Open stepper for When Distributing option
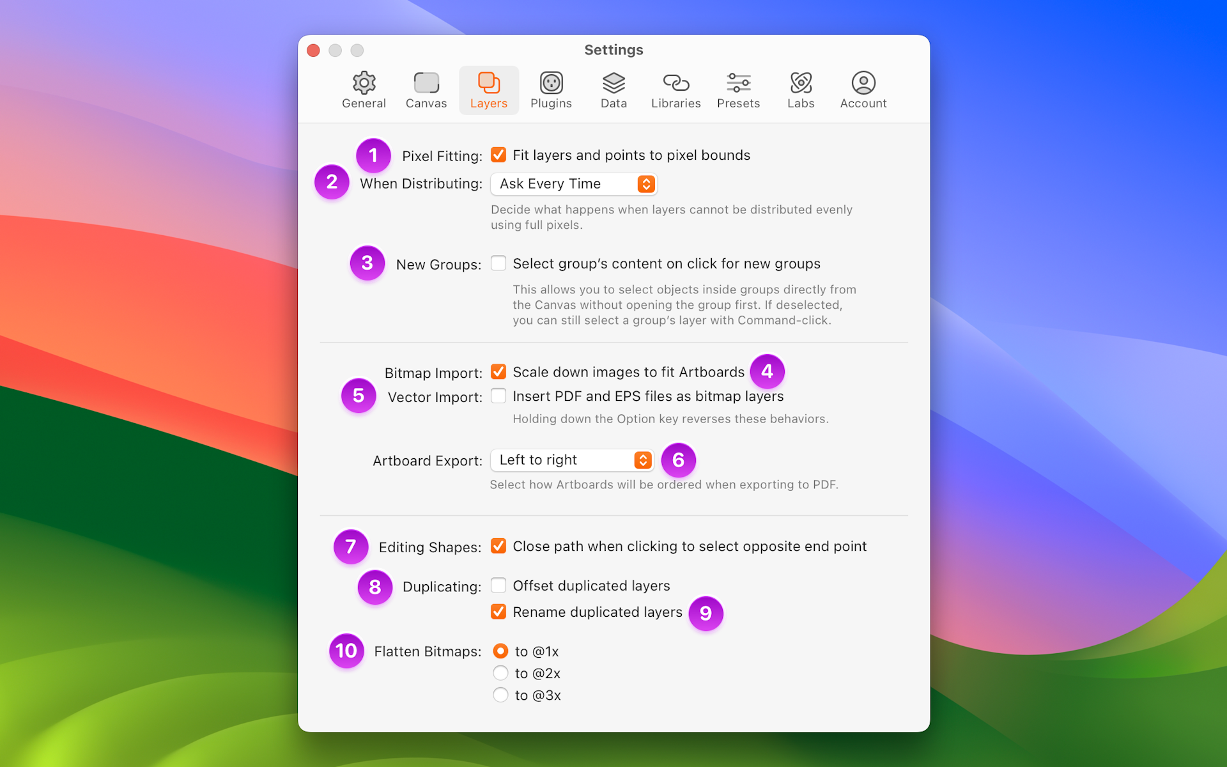The width and height of the screenshot is (1227, 767). point(645,184)
